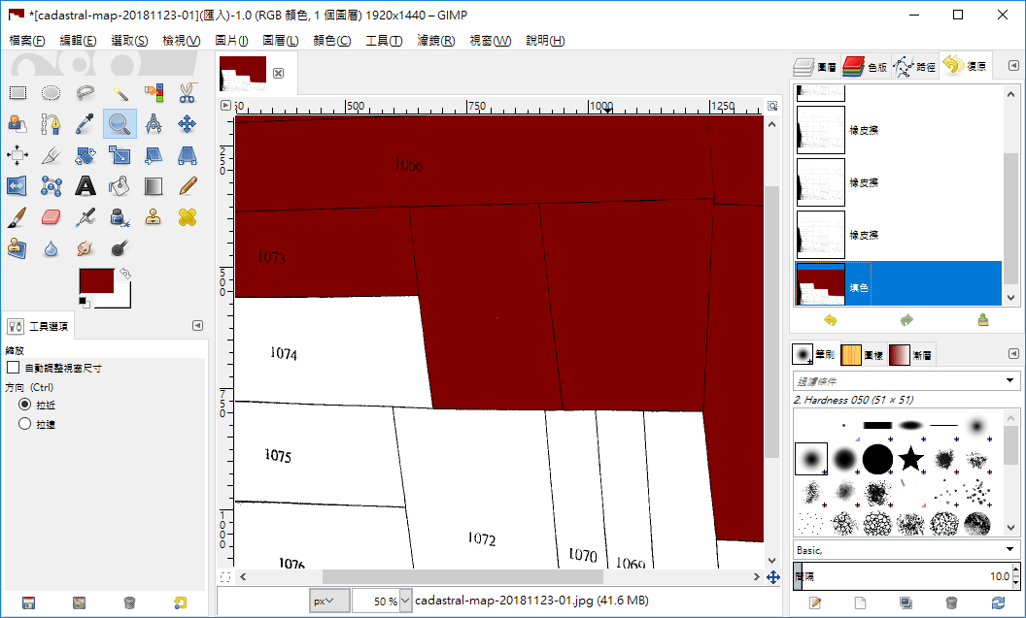Enable the 自動調整視窗尺寸 checkbox
The height and width of the screenshot is (618, 1026).
(x=13, y=368)
